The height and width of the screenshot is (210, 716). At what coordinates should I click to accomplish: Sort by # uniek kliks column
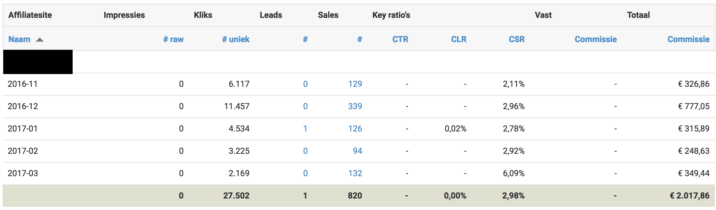click(x=236, y=39)
